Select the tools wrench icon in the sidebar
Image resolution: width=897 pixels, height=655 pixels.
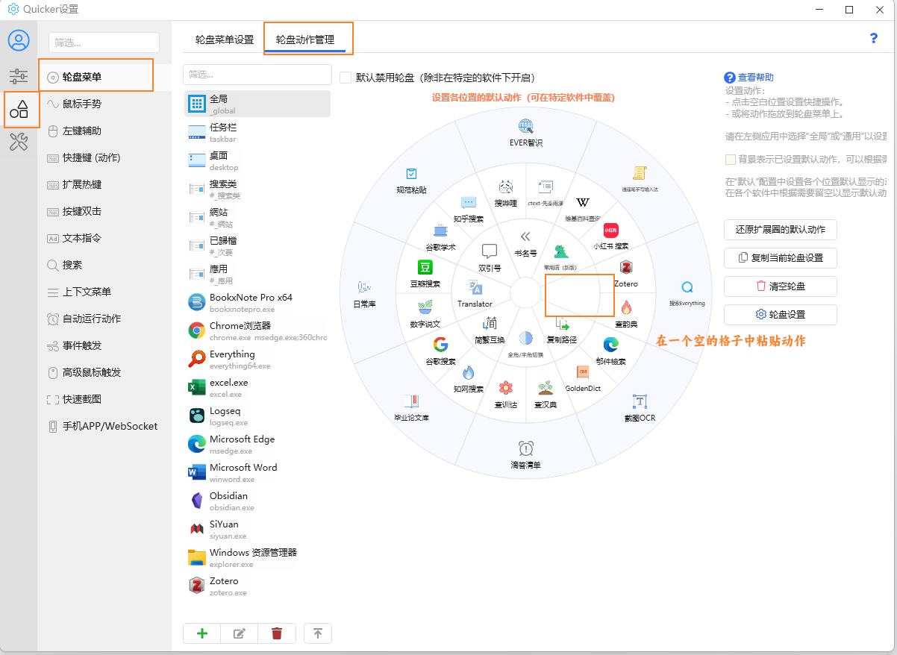(x=19, y=142)
